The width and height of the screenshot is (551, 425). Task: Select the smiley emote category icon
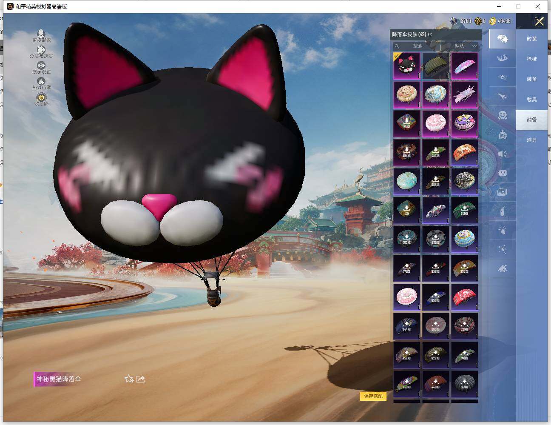click(x=502, y=115)
